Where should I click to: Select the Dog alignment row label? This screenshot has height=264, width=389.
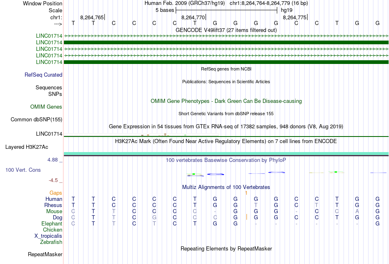57,218
